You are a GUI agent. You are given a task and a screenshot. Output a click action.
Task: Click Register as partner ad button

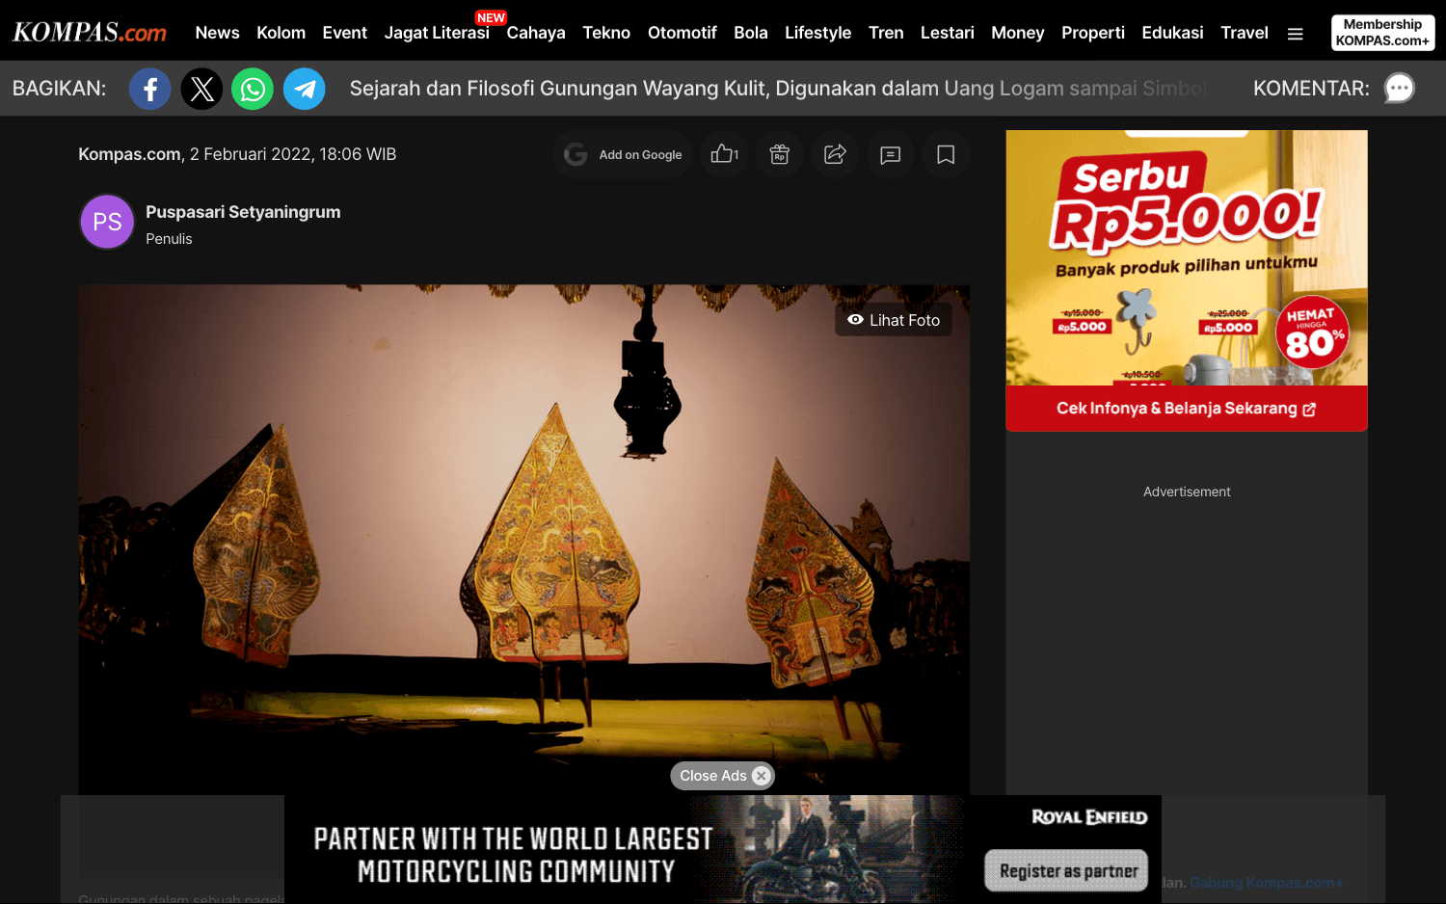click(x=1066, y=870)
